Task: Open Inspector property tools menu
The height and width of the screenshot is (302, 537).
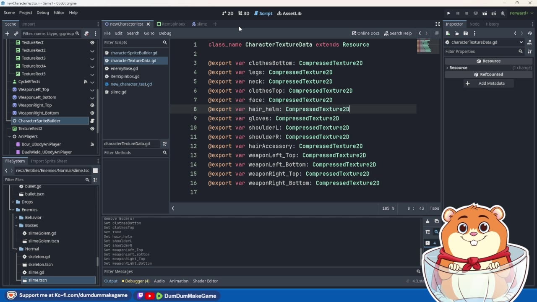Action: pyautogui.click(x=529, y=52)
